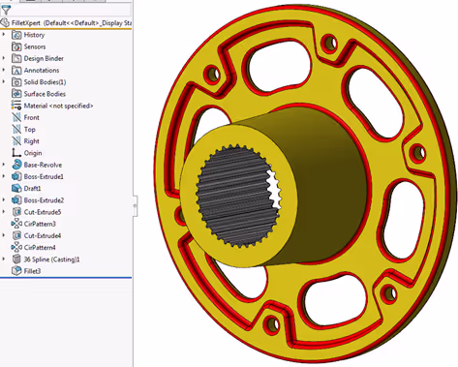The height and width of the screenshot is (367, 458).
Task: Expand the Boss-Extrude2 feature
Action: coord(4,200)
